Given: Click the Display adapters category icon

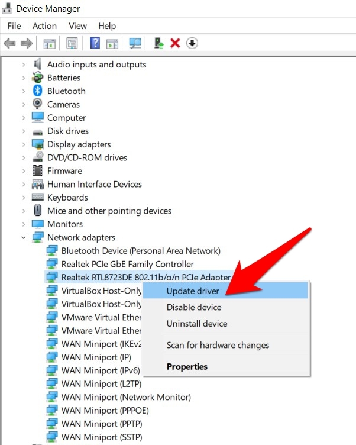Looking at the screenshot, I should tap(37, 144).
